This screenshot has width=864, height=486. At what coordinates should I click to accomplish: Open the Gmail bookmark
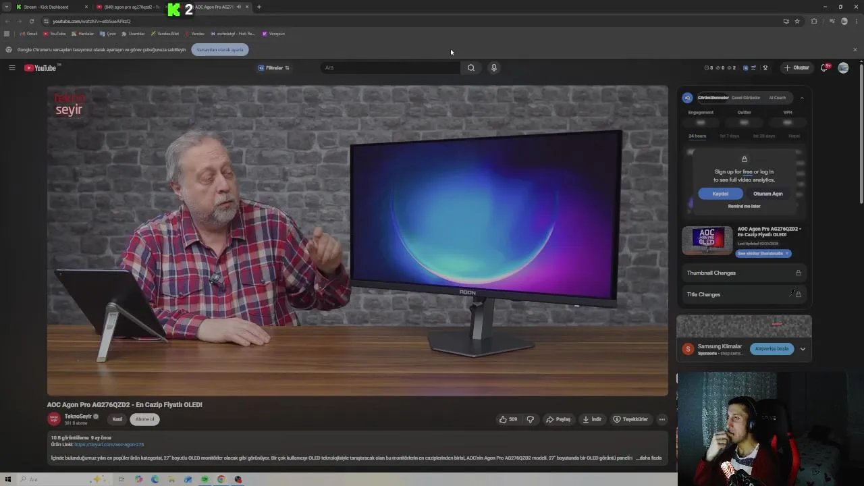coord(28,34)
